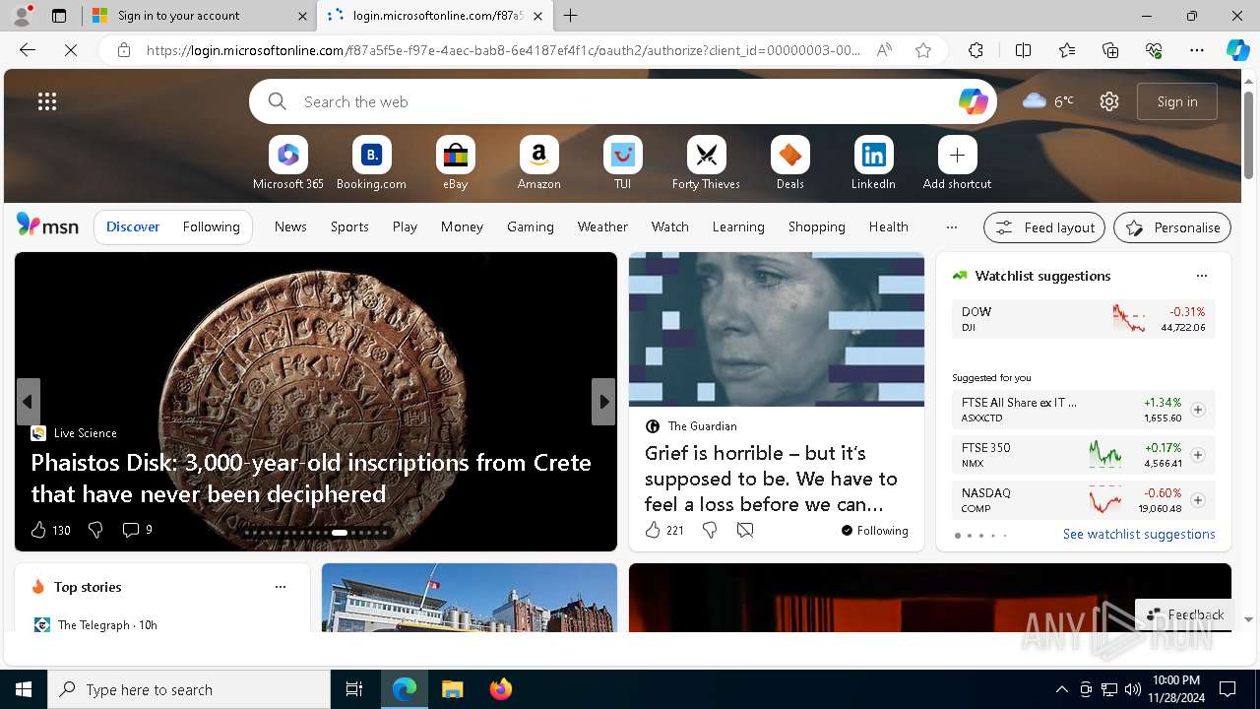Open File Explorer from the taskbar
1260x709 pixels.
[452, 689]
